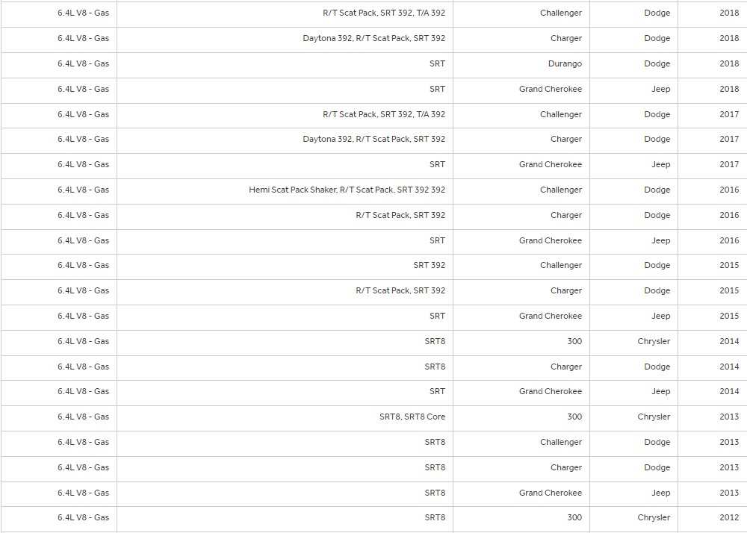Click Jeep in the 2018 row

pyautogui.click(x=660, y=89)
